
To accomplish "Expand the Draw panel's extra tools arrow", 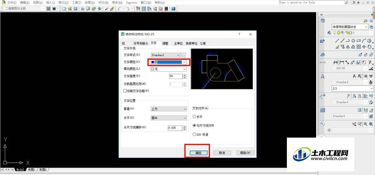I will pyautogui.click(x=373, y=42).
